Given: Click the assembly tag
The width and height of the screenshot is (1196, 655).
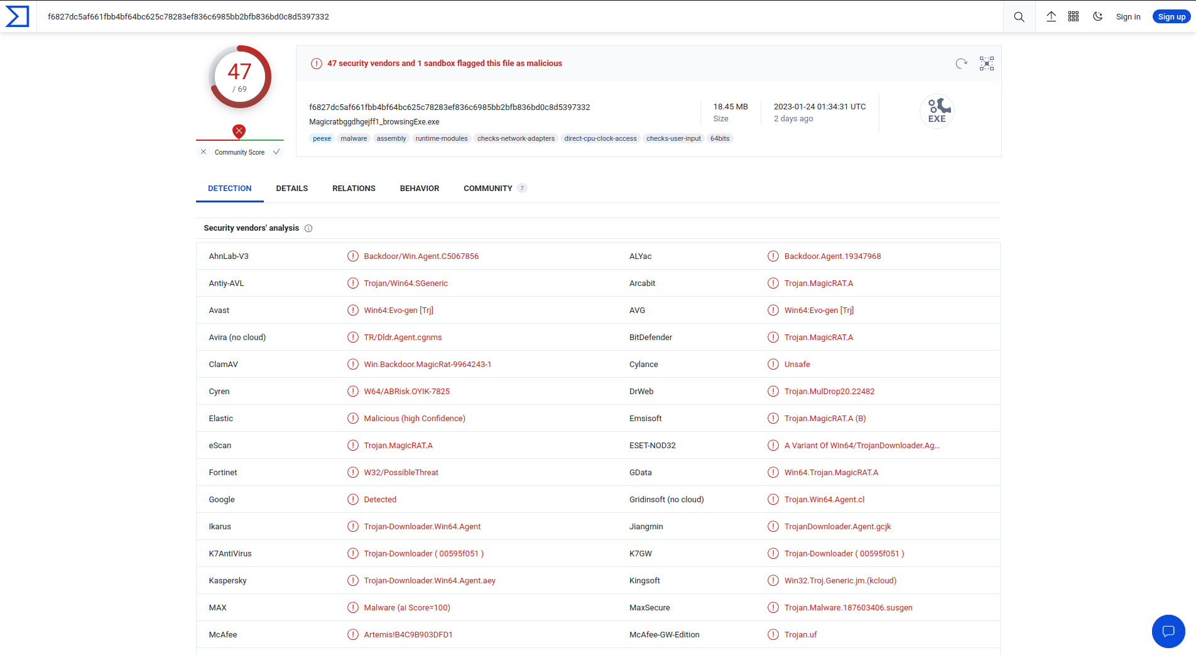Looking at the screenshot, I should click(x=391, y=138).
